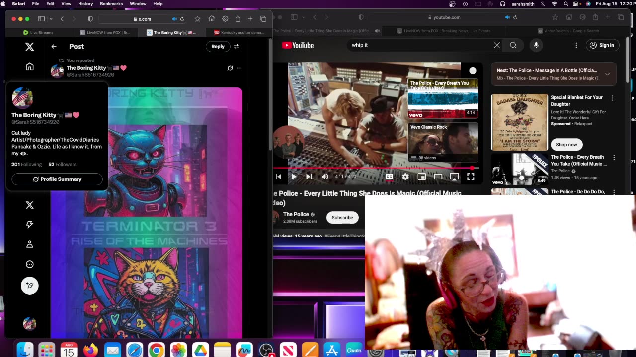
Task: Show tab overview in x.com window
Action: (263, 19)
